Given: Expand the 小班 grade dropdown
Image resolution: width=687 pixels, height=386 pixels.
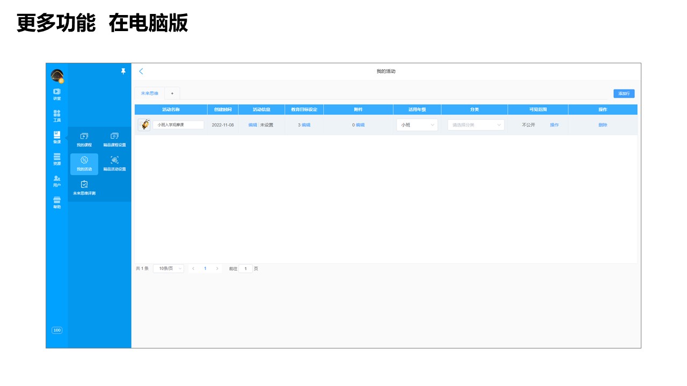Looking at the screenshot, I should (417, 125).
